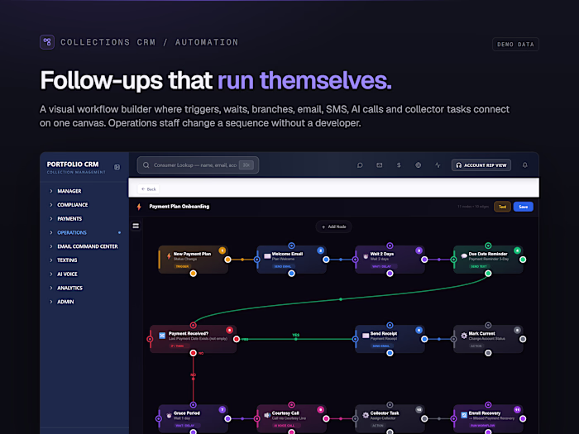Select the Payment Received? branch node
This screenshot has width=579, height=434.
coord(193,339)
